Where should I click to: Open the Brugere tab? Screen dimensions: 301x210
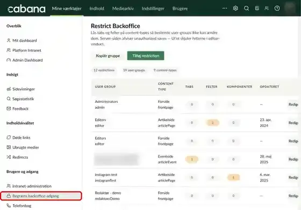pyautogui.click(x=180, y=9)
